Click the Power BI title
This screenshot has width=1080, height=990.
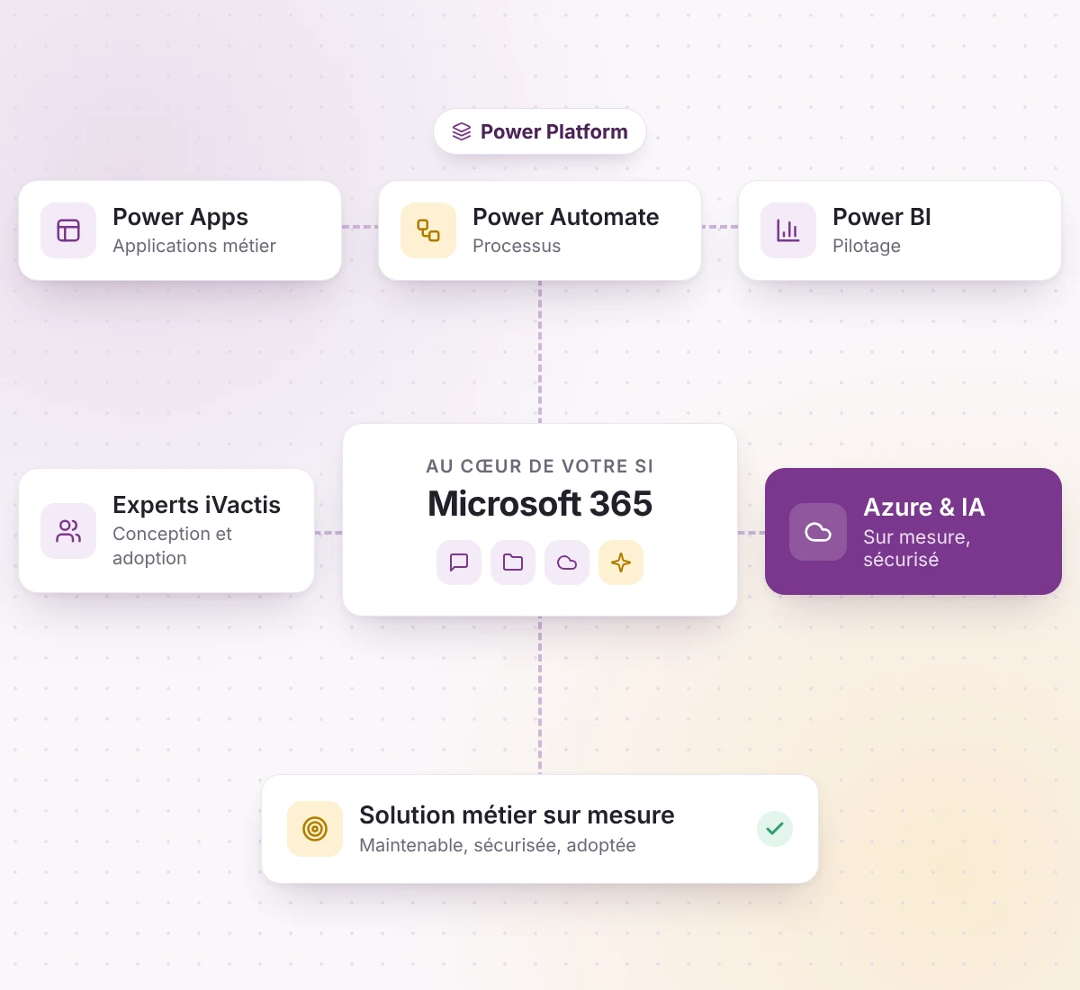(x=882, y=217)
